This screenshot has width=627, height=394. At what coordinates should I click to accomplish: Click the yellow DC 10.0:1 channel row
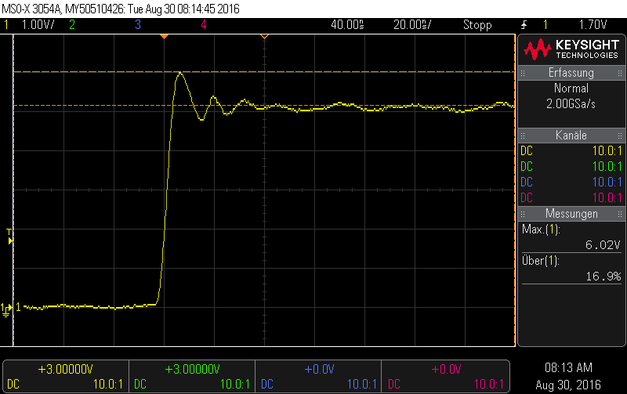coord(571,150)
